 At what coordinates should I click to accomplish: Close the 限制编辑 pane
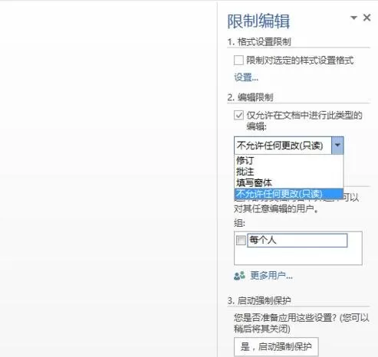click(366, 18)
